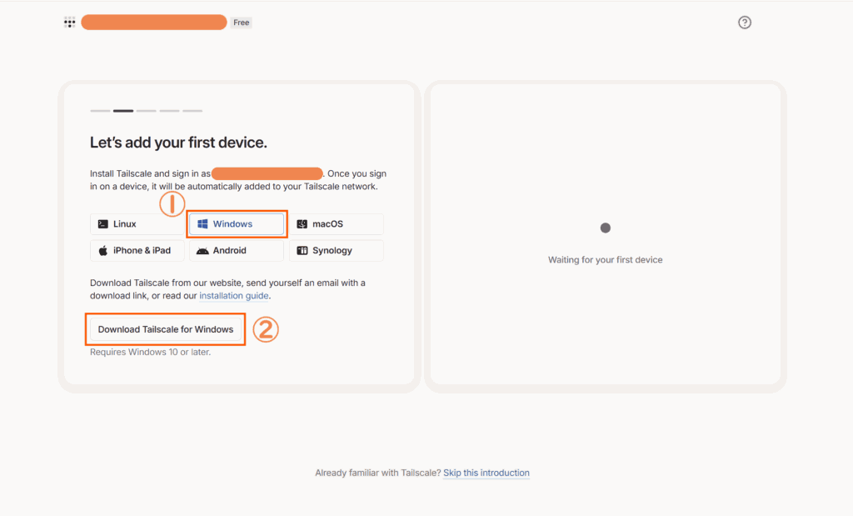Image resolution: width=853 pixels, height=516 pixels.
Task: Jump to the third onboarding progress step
Action: [147, 111]
